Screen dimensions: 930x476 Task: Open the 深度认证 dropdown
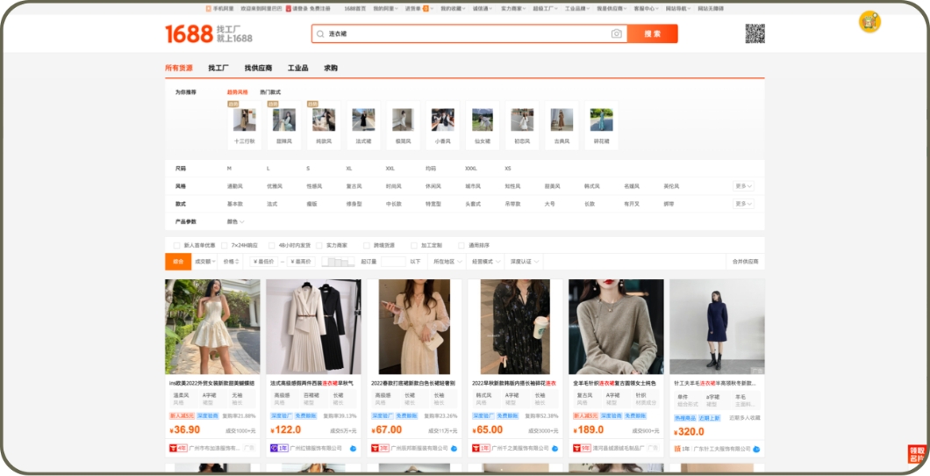point(524,261)
